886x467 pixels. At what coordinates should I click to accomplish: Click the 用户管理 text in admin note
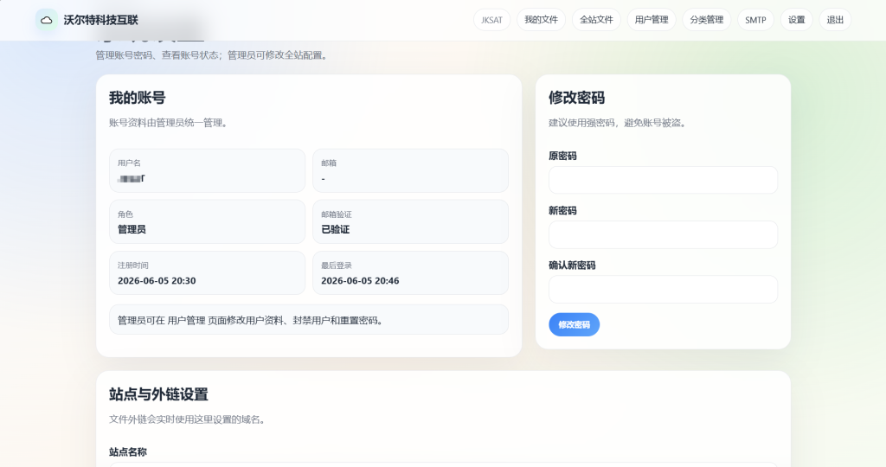pos(187,320)
